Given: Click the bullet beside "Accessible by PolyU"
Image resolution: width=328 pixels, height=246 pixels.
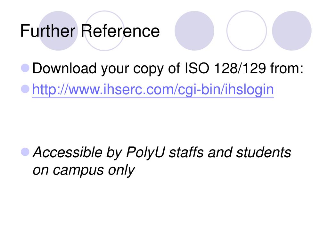Looking at the screenshot, I should (x=25, y=152).
